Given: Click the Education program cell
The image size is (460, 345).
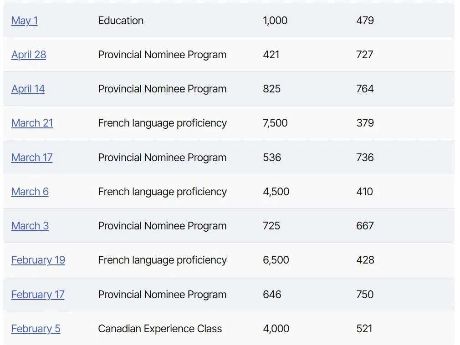Looking at the screenshot, I should tap(121, 20).
